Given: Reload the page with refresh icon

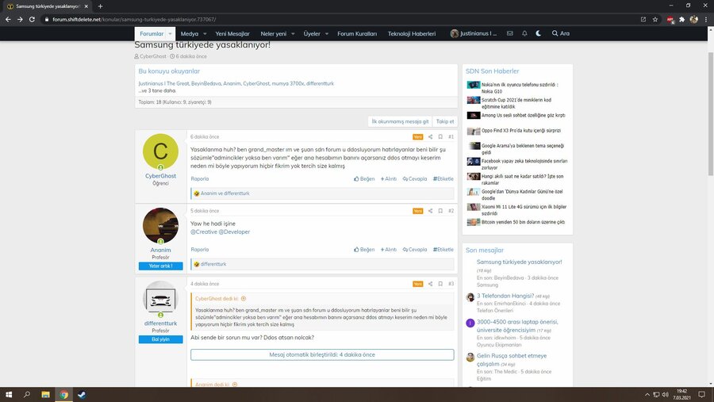Looking at the screenshot, I should pos(32,20).
